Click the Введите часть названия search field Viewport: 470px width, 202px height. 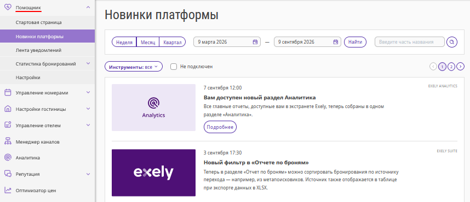pos(409,42)
